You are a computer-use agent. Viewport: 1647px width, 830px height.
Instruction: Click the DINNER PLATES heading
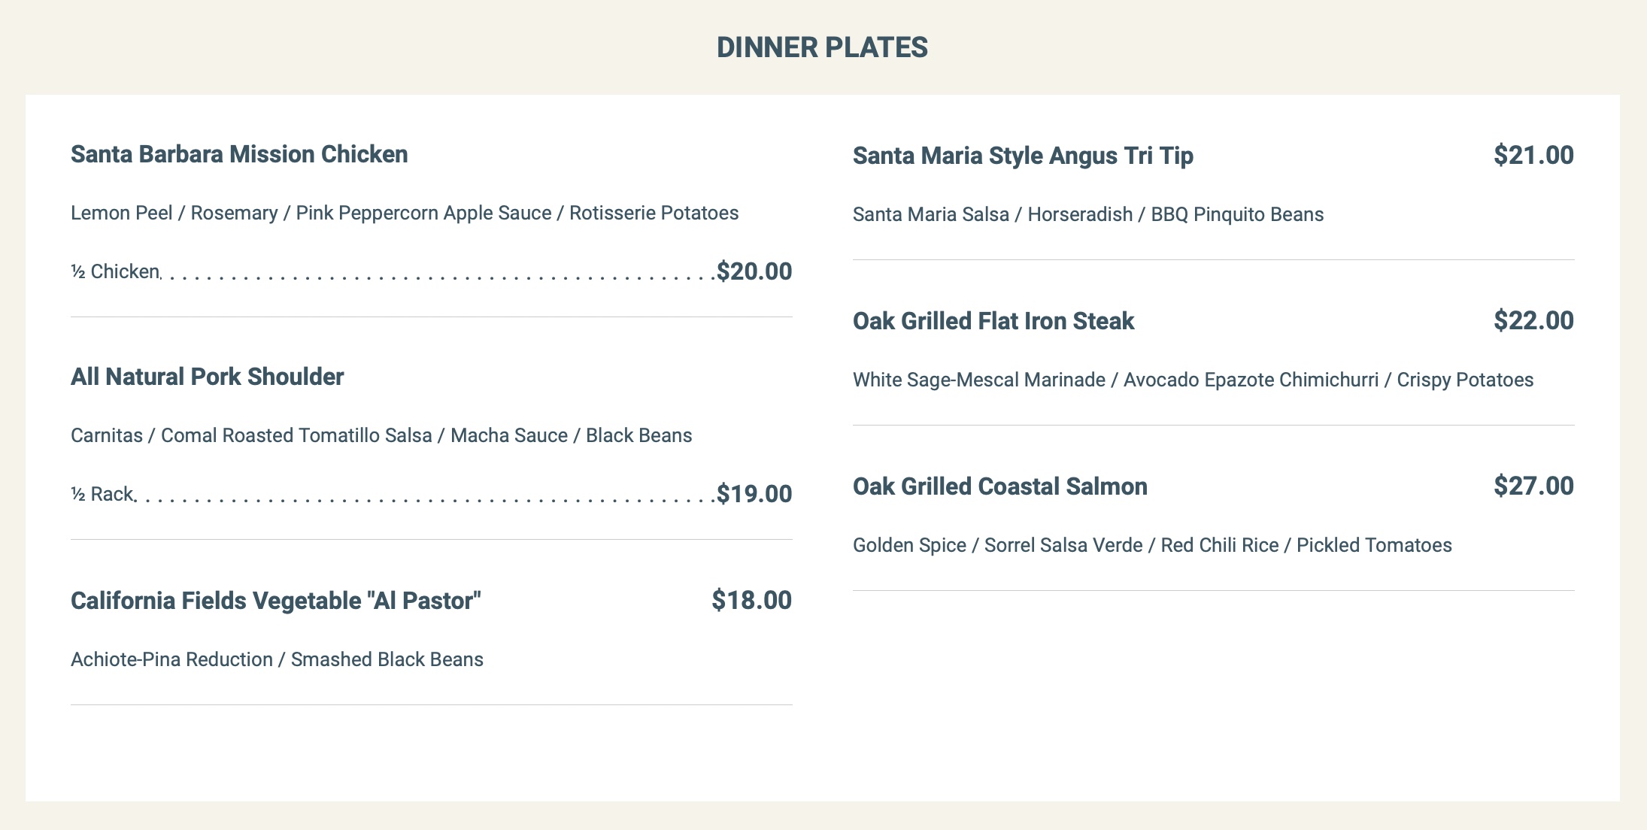click(x=822, y=47)
